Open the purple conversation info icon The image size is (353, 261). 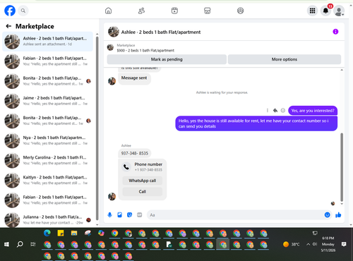pyautogui.click(x=335, y=32)
